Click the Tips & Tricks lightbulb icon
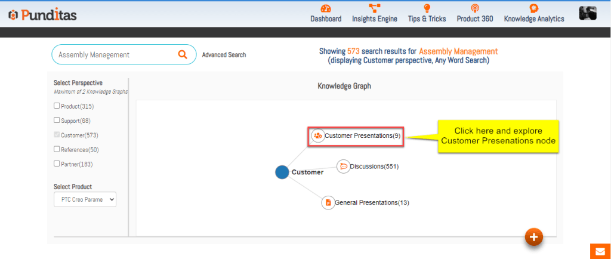This screenshot has width=611, height=259. [x=427, y=8]
